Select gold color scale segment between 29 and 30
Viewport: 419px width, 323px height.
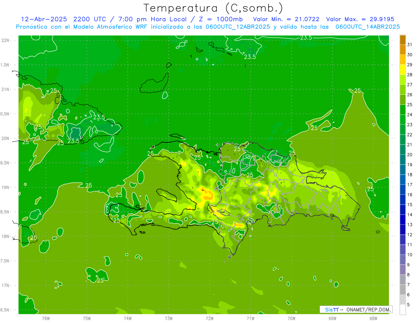coord(403,60)
